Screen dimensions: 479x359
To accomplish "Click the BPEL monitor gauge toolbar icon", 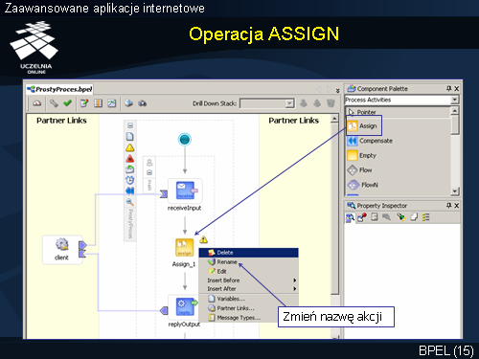I will pyautogui.click(x=37, y=103).
